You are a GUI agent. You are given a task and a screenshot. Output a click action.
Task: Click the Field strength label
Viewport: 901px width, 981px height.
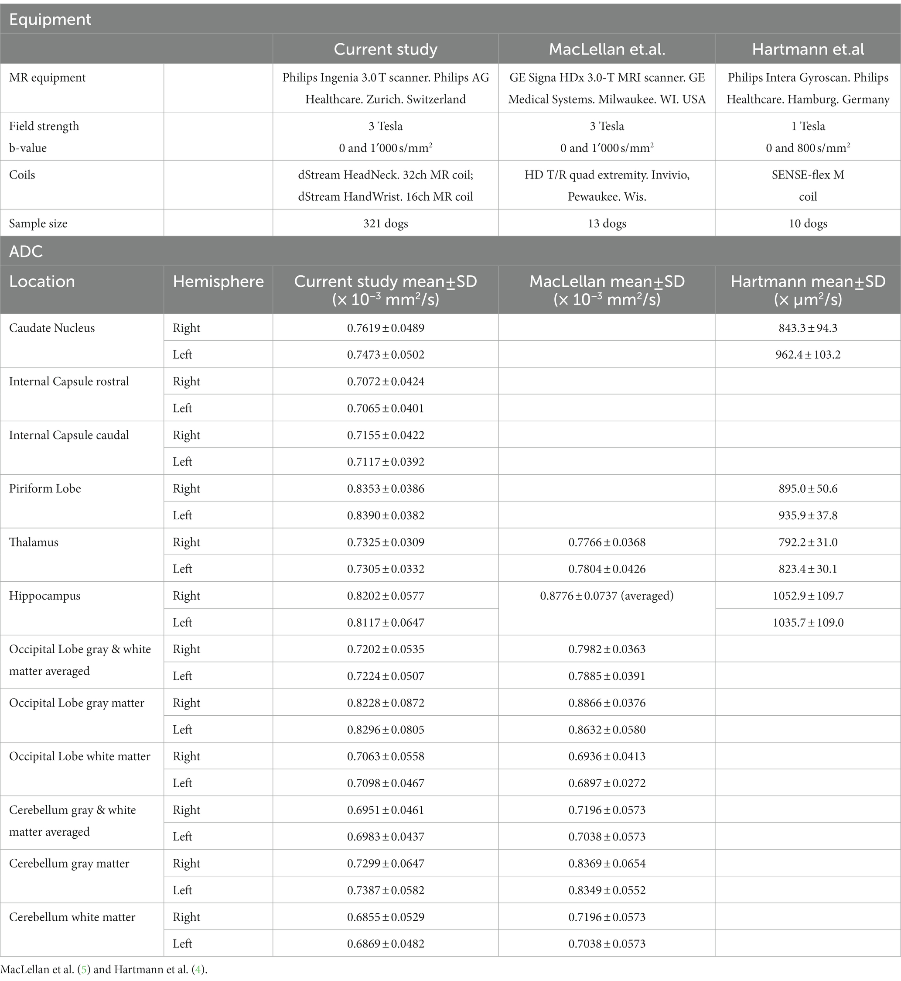[44, 127]
